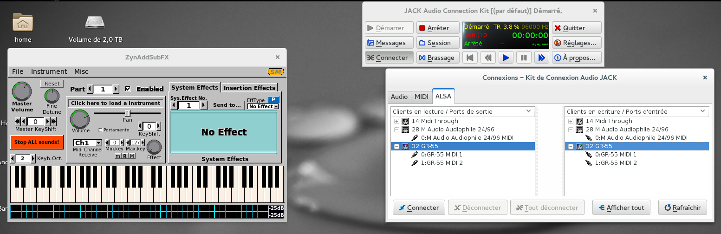Switch to the Audio tab in Connexions
The image size is (721, 234).
[399, 97]
